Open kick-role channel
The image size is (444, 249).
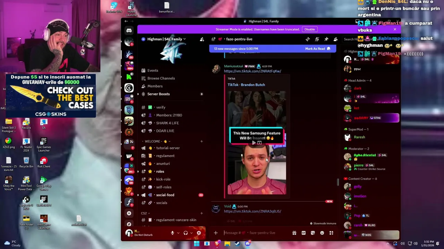163,179
